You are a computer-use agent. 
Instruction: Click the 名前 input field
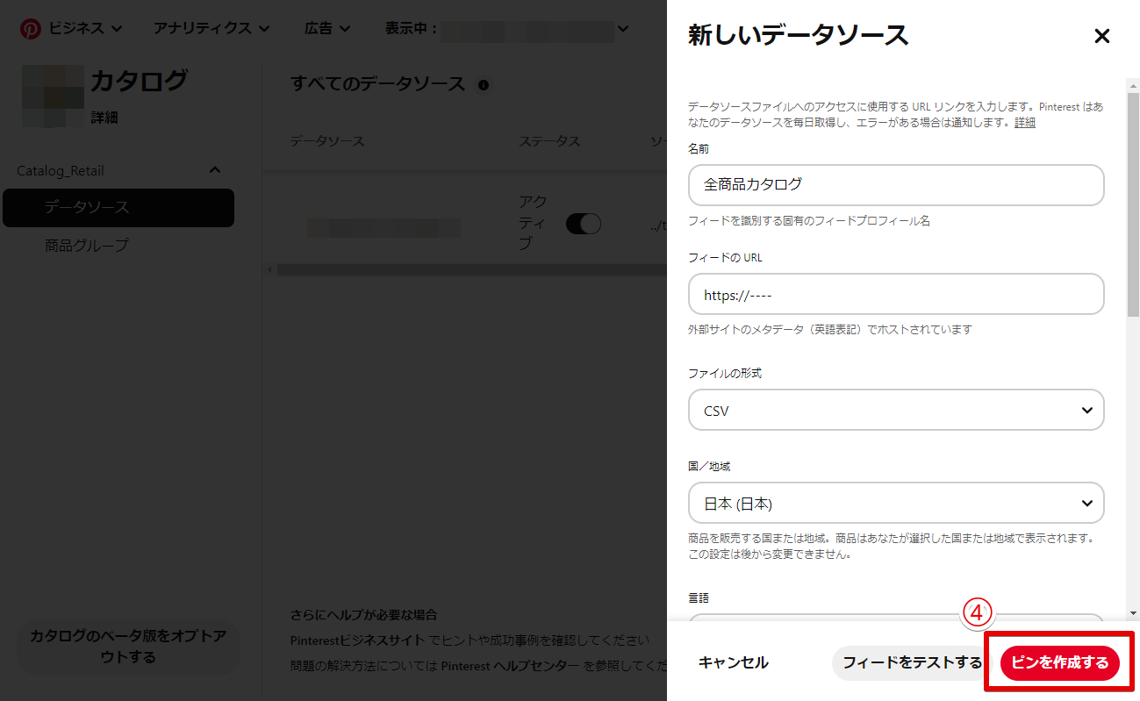coord(896,185)
